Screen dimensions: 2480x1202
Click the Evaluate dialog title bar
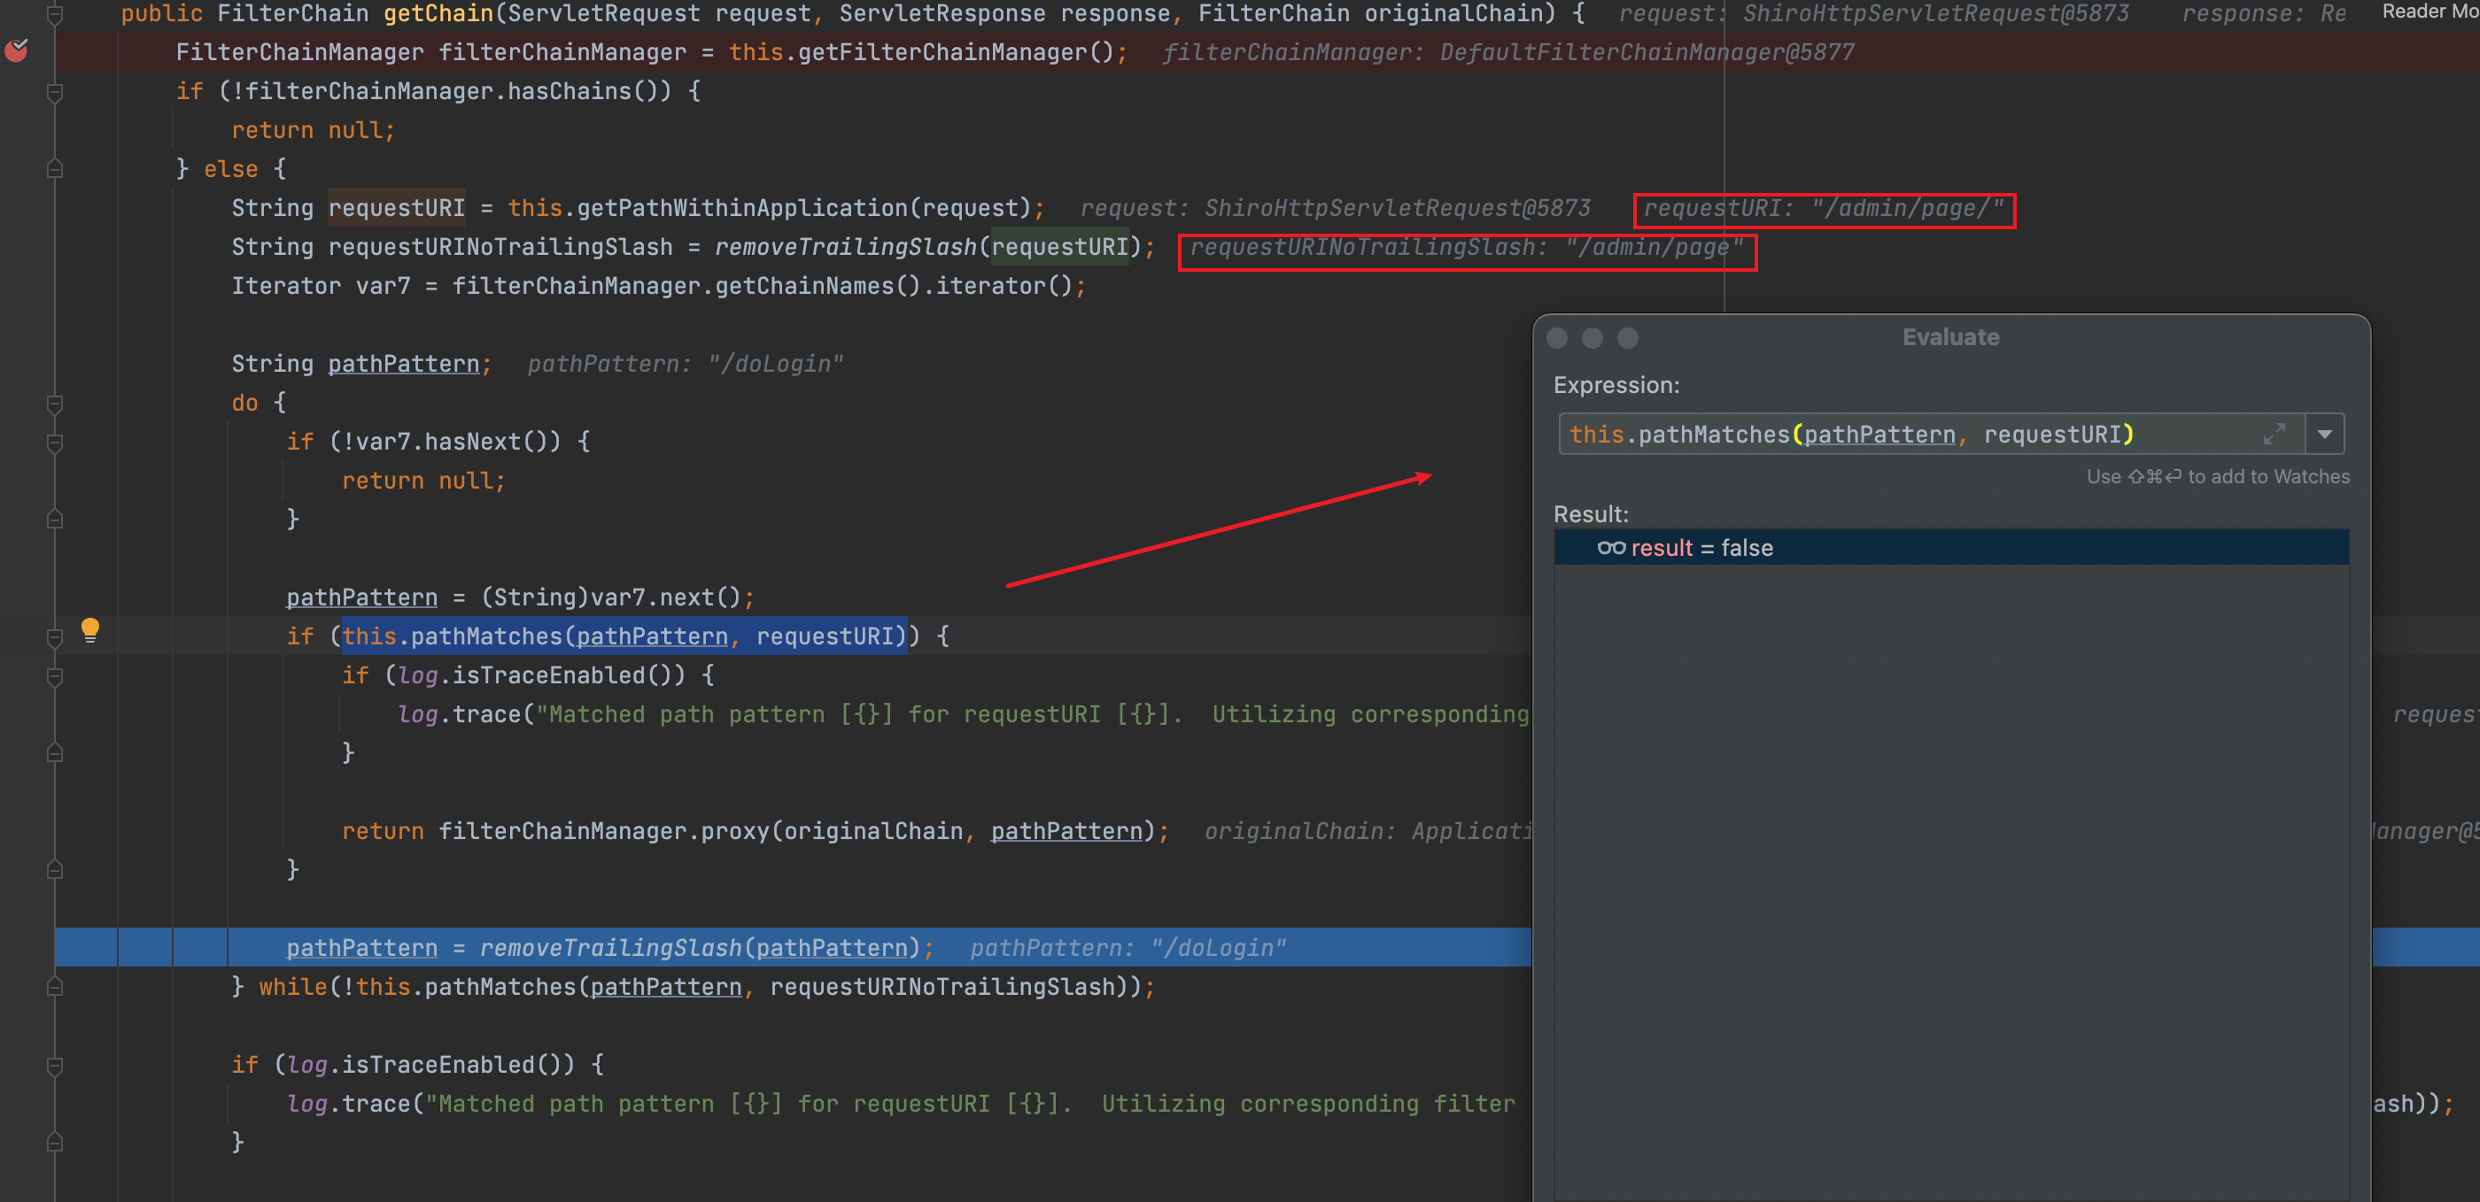click(x=1950, y=338)
